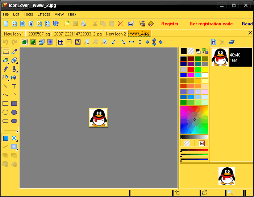Image resolution: width=254 pixels, height=197 pixels.
Task: Activate the Flood Fill bucket tool
Action: [x=14, y=77]
